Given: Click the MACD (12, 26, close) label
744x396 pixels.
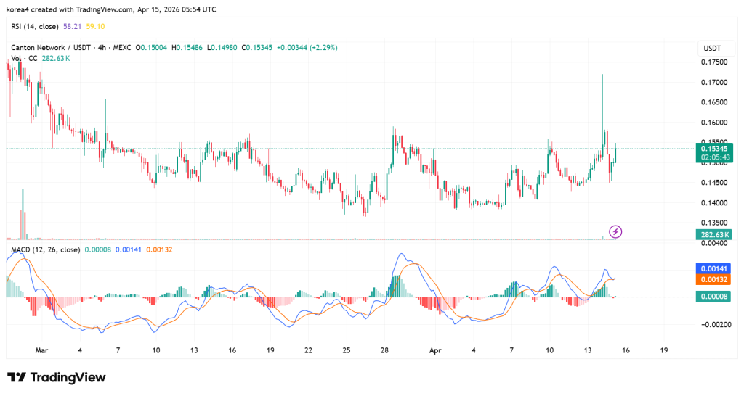Looking at the screenshot, I should 46,249.
